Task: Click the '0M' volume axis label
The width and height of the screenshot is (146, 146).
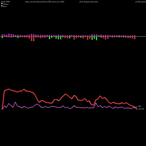Action: 140,106
